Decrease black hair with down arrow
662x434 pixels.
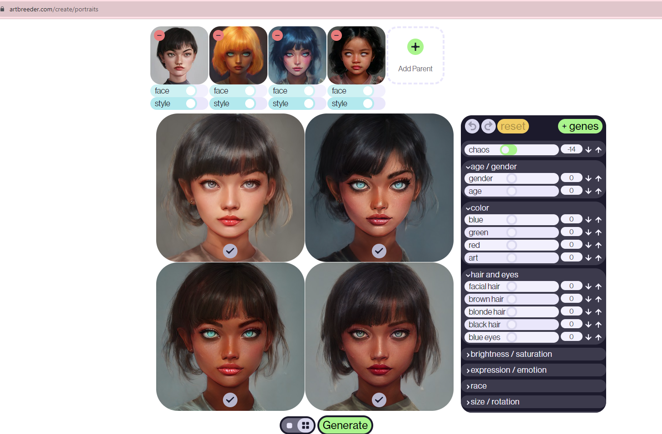click(588, 325)
